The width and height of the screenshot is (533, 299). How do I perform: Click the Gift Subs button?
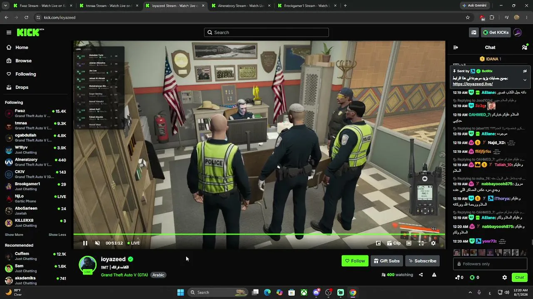pyautogui.click(x=387, y=261)
